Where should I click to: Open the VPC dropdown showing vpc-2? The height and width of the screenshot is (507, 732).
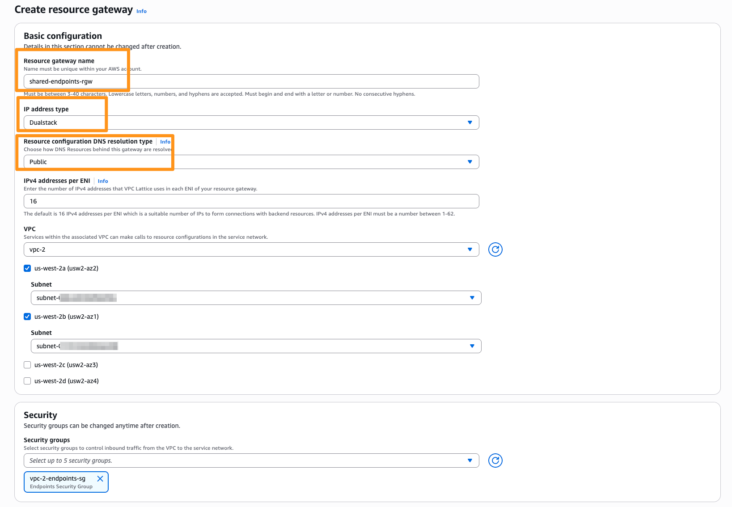point(251,249)
